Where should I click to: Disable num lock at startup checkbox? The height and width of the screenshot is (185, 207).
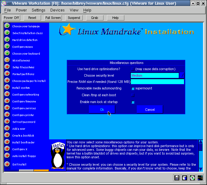coord(133,102)
